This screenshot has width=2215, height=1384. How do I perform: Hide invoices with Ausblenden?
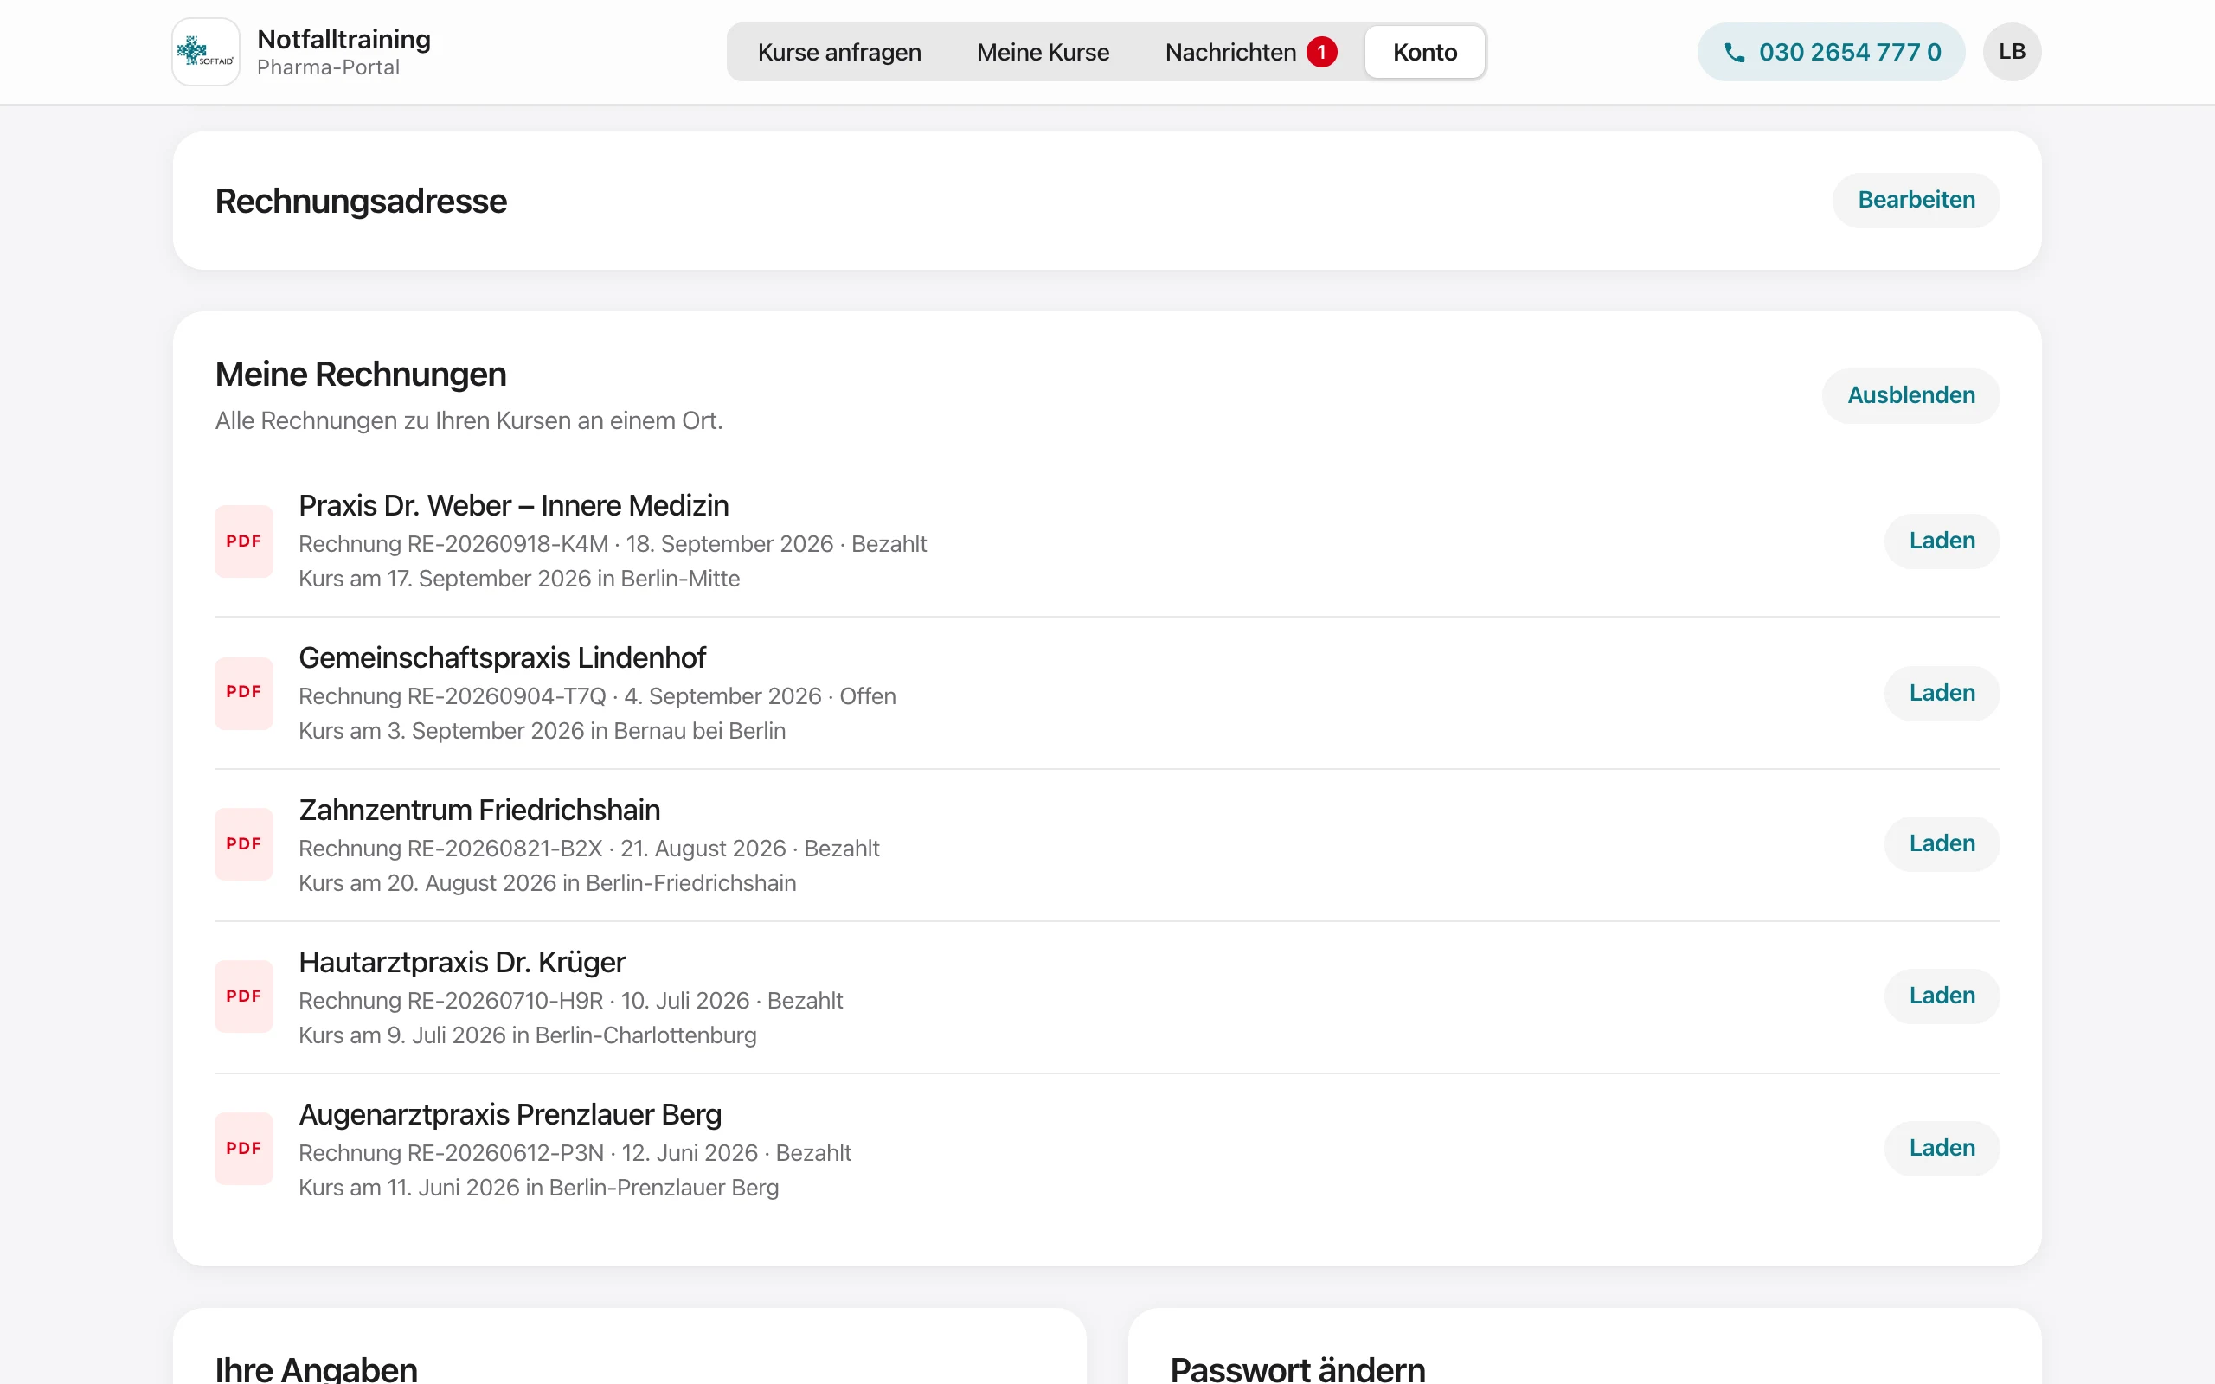[x=1910, y=395]
